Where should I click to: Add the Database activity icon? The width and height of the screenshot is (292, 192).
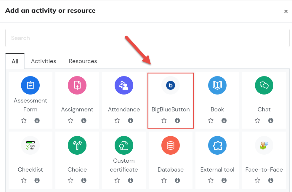click(x=171, y=145)
